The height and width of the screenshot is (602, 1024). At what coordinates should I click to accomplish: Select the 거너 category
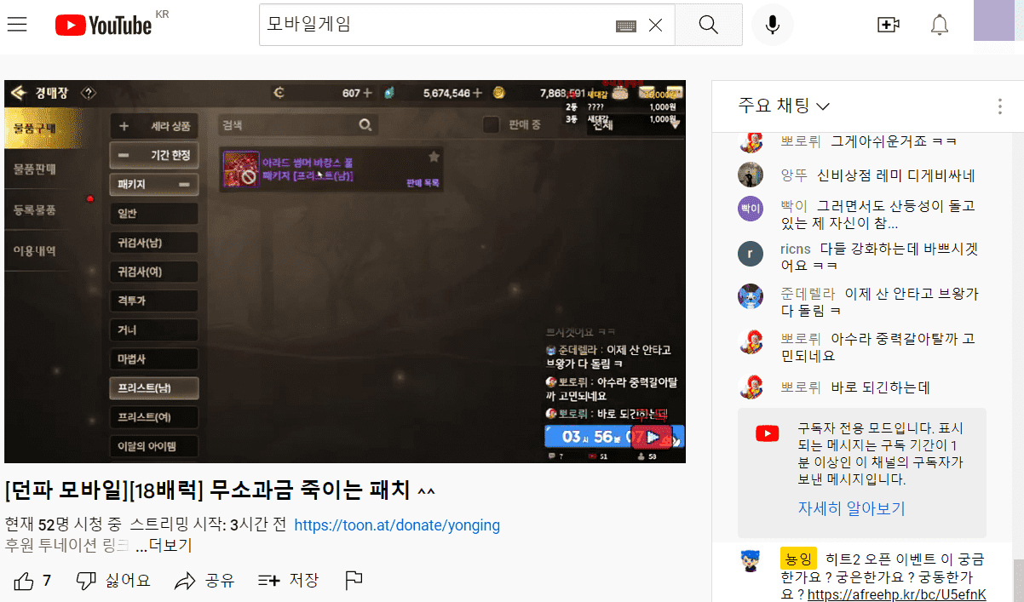click(154, 330)
